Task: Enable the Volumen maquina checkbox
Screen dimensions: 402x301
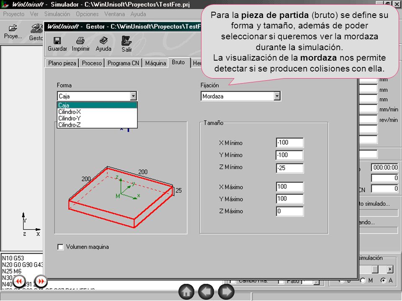Action: click(x=60, y=247)
